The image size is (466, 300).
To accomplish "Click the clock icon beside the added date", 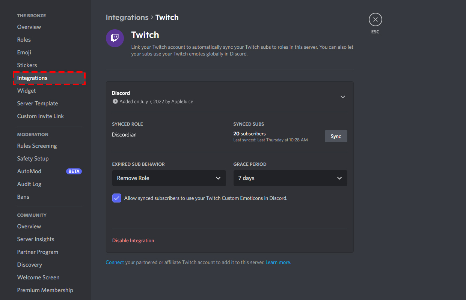I will click(x=115, y=101).
